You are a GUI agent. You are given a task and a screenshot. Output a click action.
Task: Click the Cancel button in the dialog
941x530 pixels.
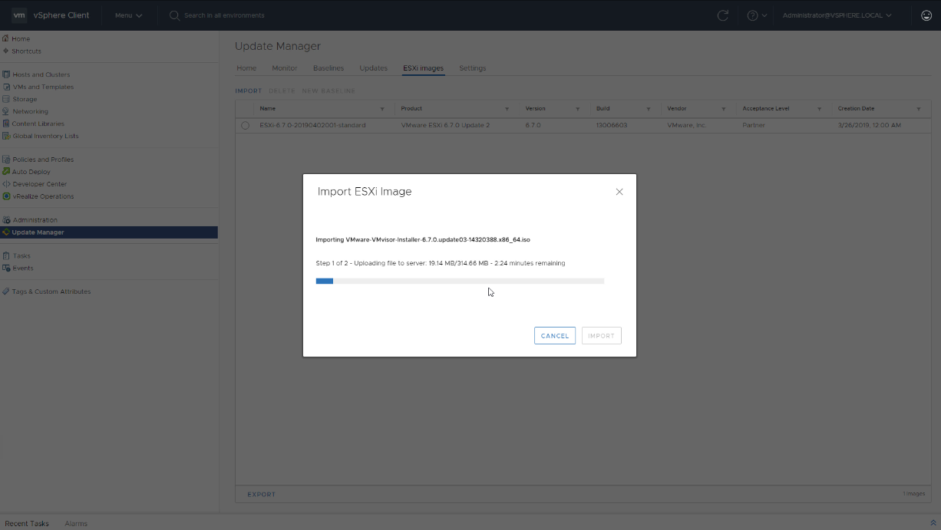555,336
